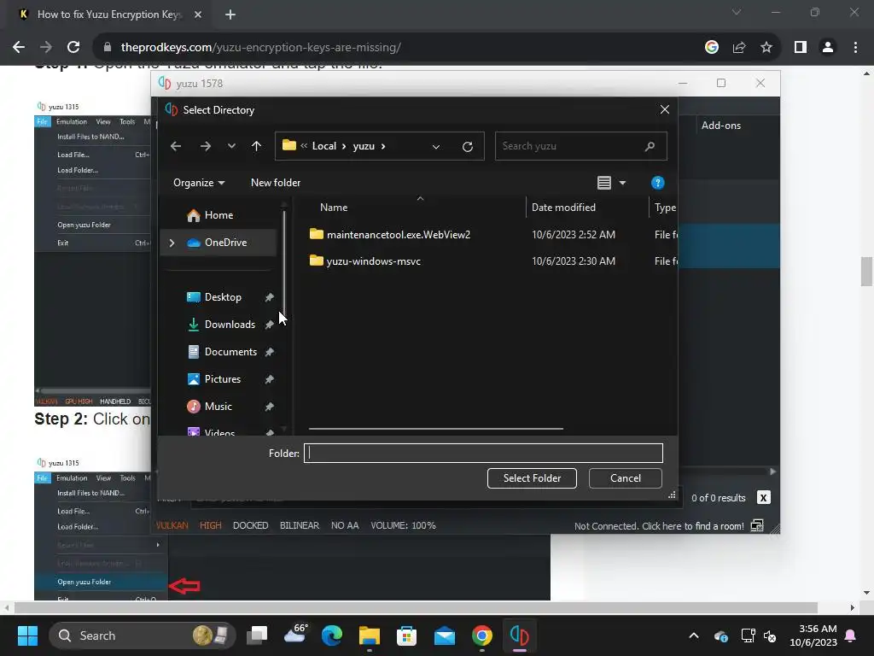Image resolution: width=874 pixels, height=656 pixels.
Task: Toggle Chrome side panel
Action: tap(801, 48)
